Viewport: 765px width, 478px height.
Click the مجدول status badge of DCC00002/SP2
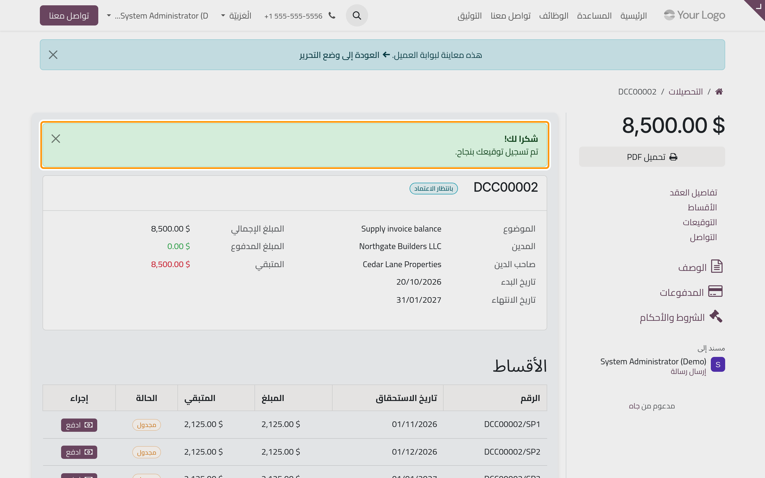(147, 452)
